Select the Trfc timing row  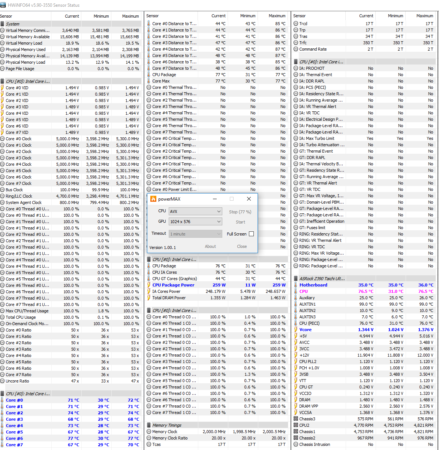364,43
